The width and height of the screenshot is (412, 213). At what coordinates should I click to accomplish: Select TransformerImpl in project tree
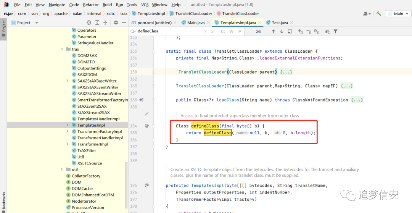pos(93,144)
